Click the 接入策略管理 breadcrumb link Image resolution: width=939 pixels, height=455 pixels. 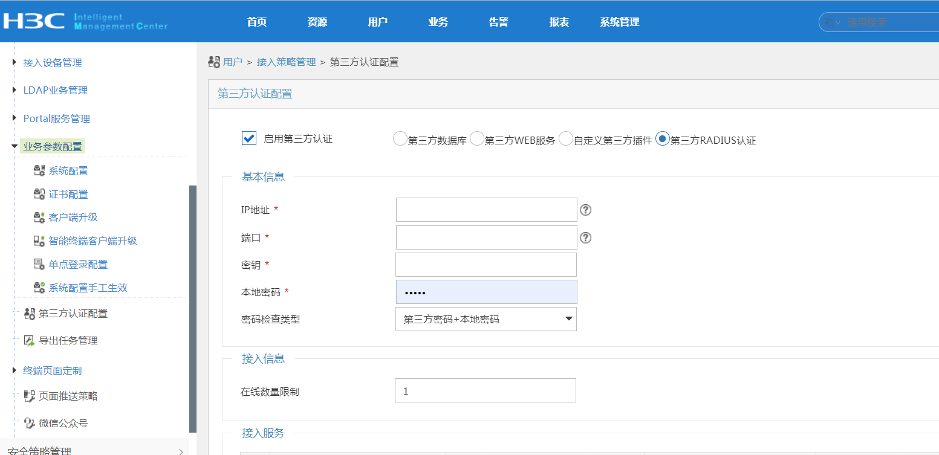tap(286, 62)
